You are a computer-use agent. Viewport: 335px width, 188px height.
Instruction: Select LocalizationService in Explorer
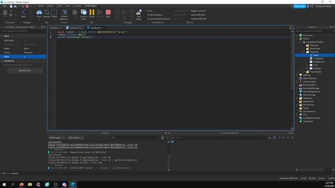311,118
